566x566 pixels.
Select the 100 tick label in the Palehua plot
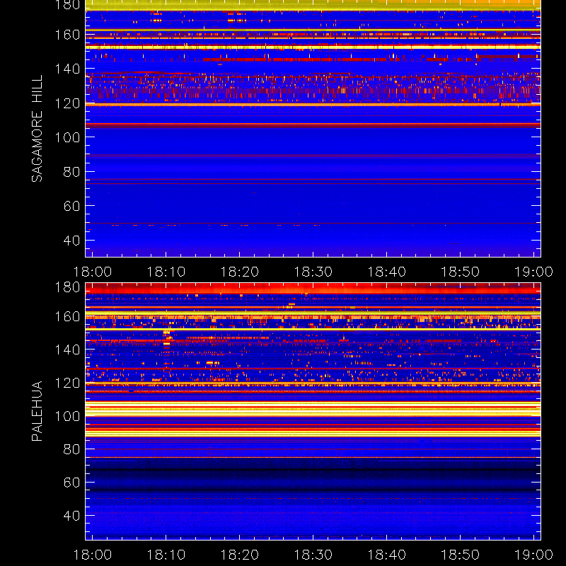(67, 417)
